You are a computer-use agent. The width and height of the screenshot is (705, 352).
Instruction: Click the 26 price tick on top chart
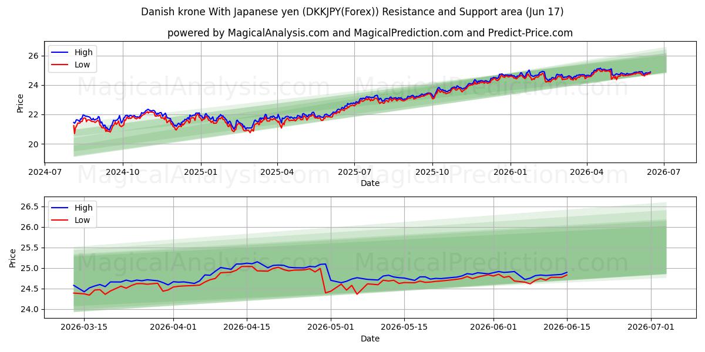33,56
